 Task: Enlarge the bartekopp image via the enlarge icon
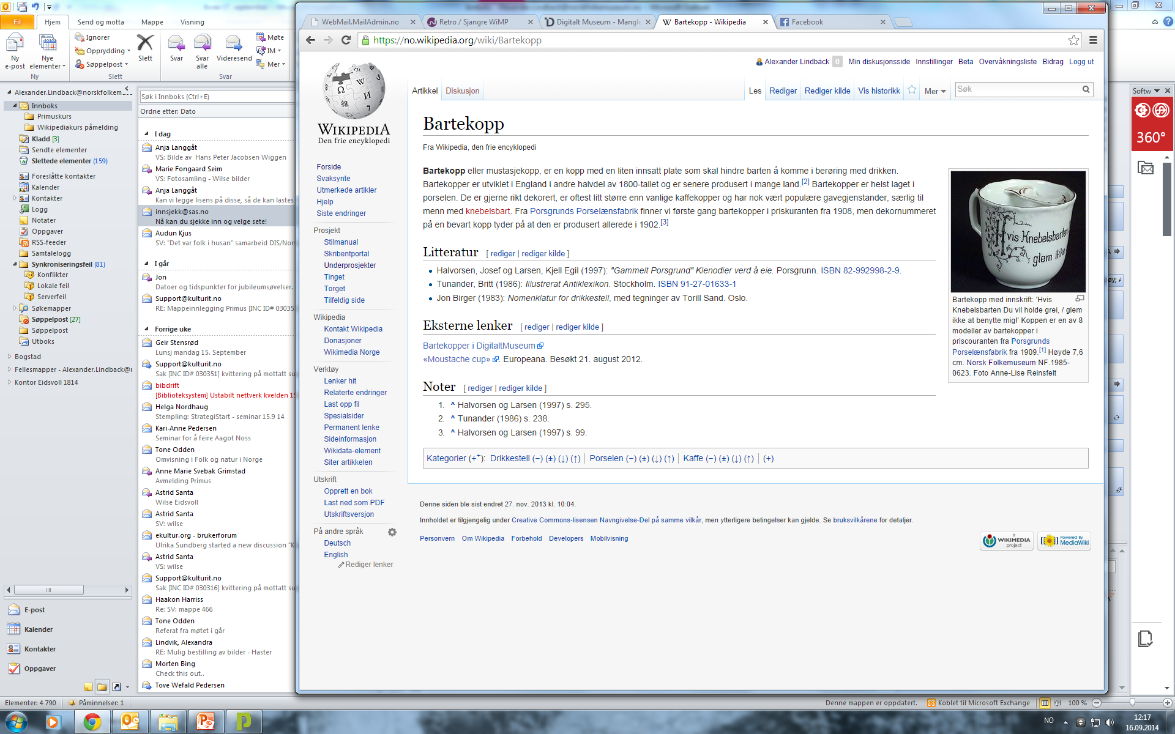[1080, 298]
